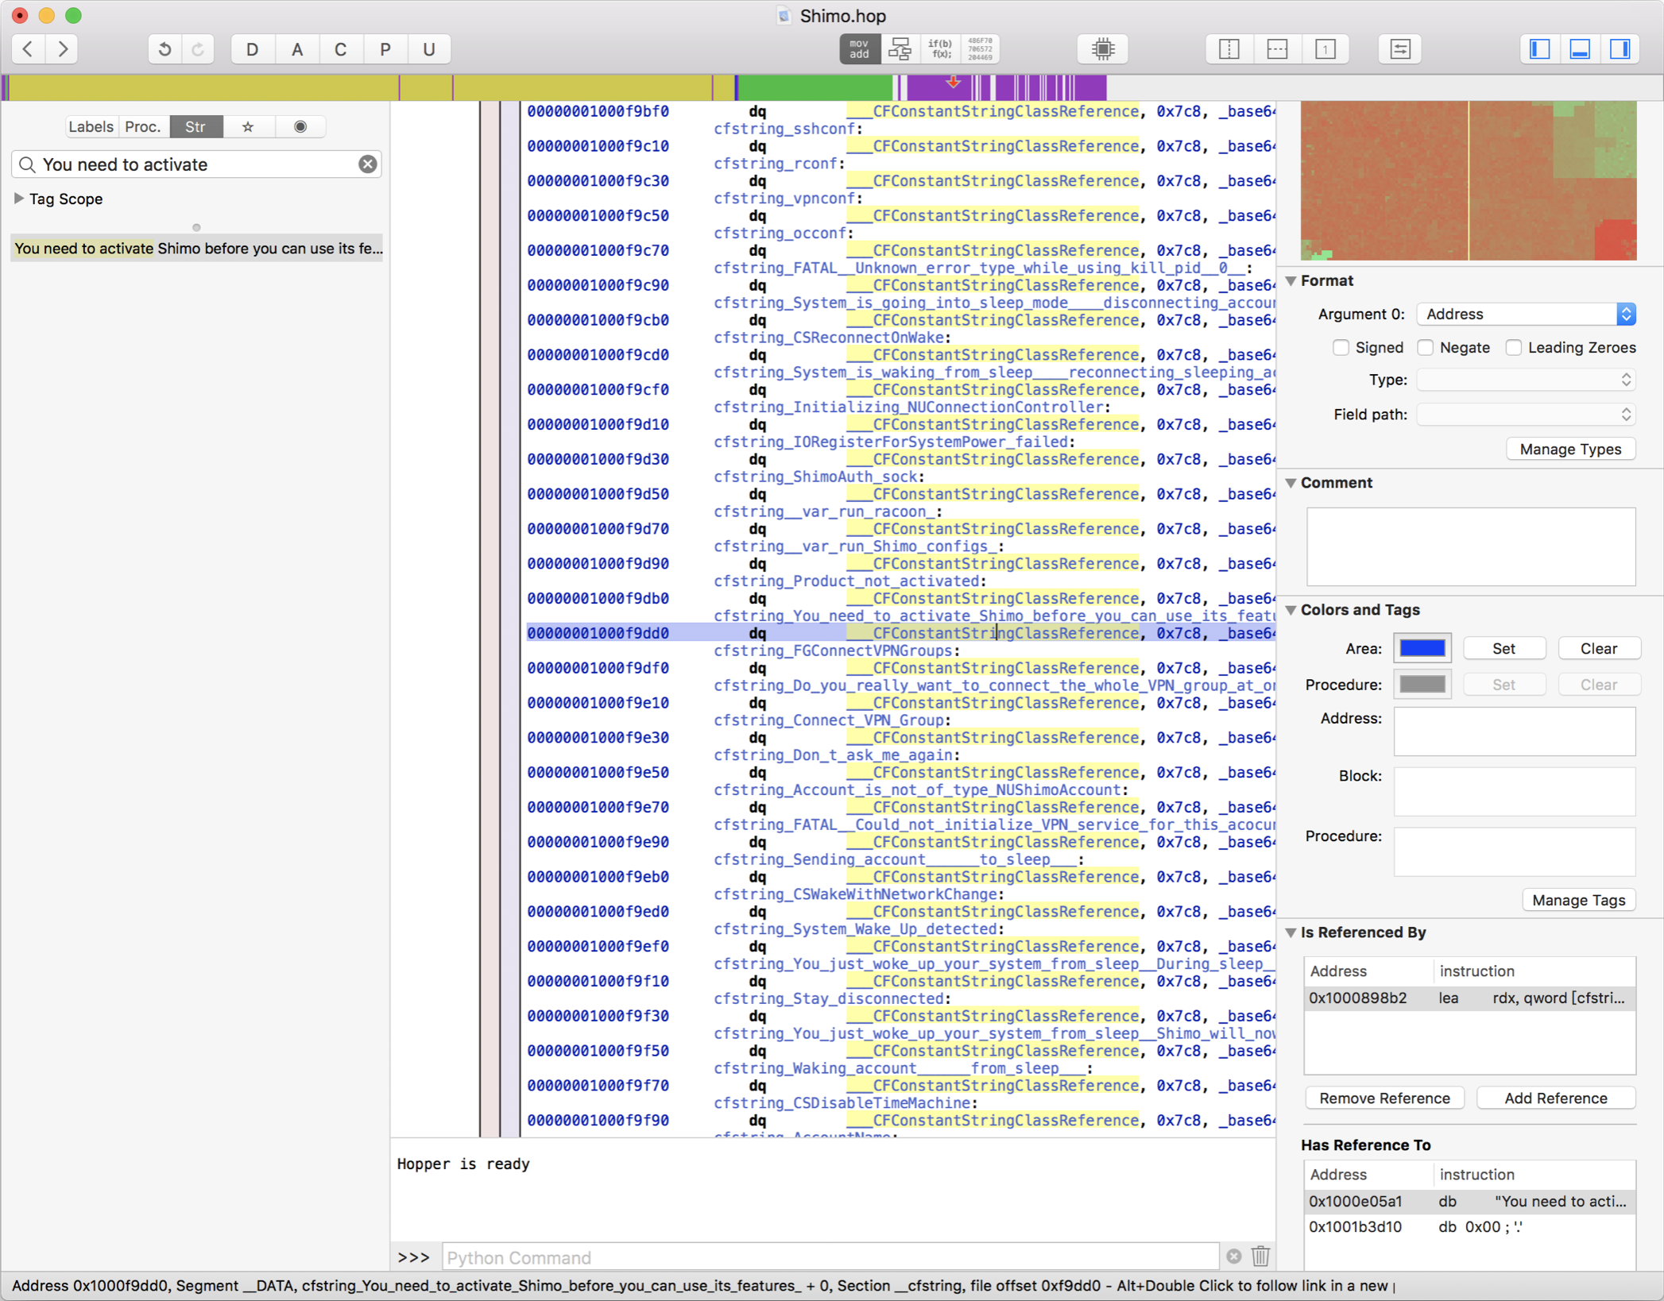Open the blue Area color swatch

(1422, 649)
